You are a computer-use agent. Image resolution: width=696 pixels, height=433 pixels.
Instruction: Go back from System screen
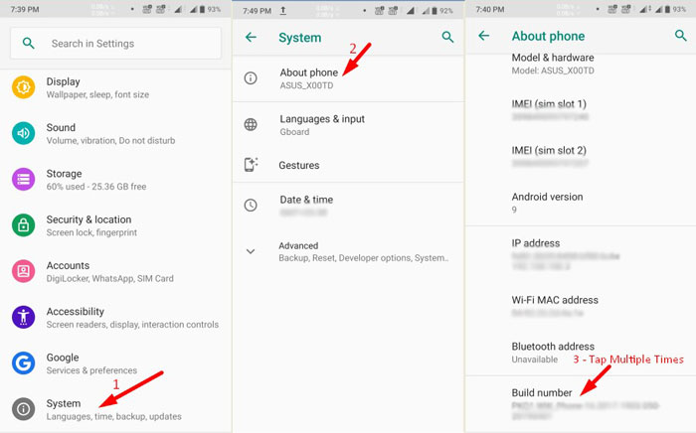coord(251,37)
